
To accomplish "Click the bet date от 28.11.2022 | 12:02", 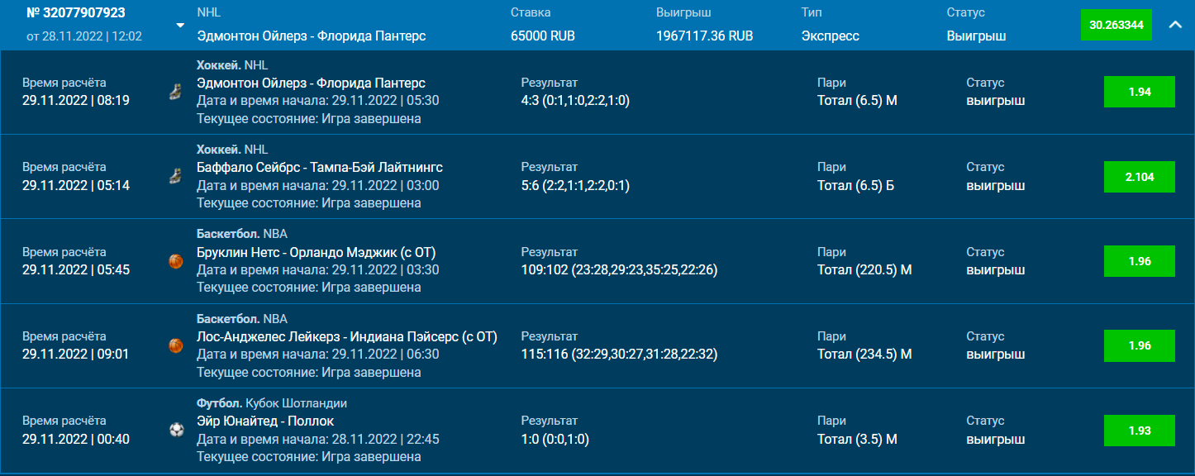I will click(x=84, y=36).
